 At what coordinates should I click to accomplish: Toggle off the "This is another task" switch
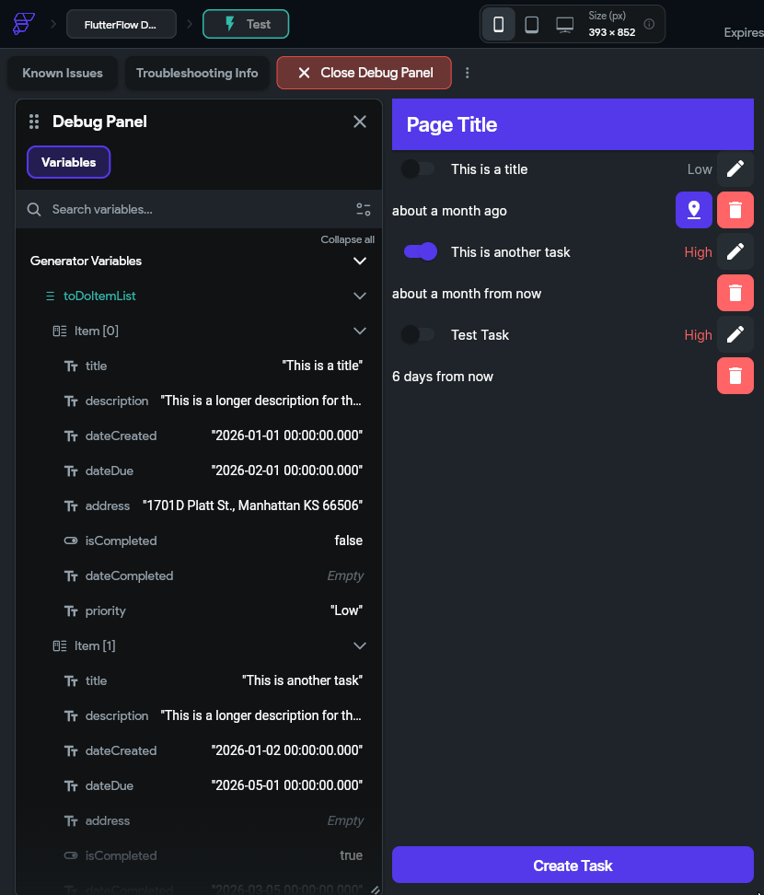pyautogui.click(x=421, y=251)
